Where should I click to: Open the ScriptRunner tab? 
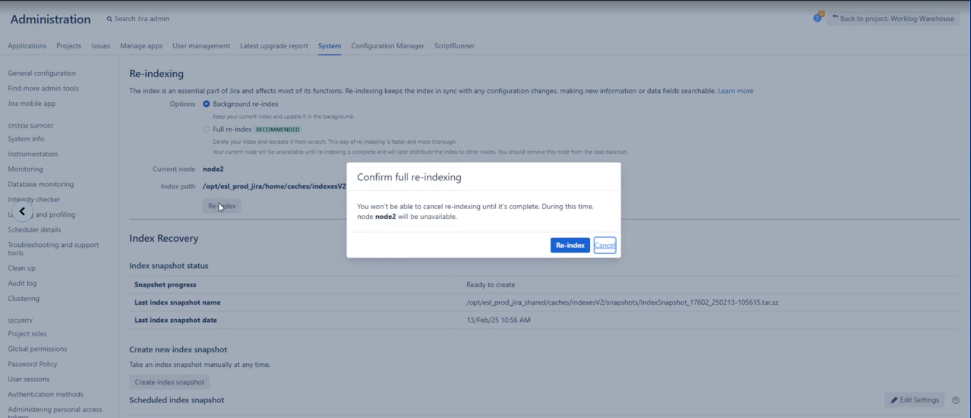[x=454, y=46]
